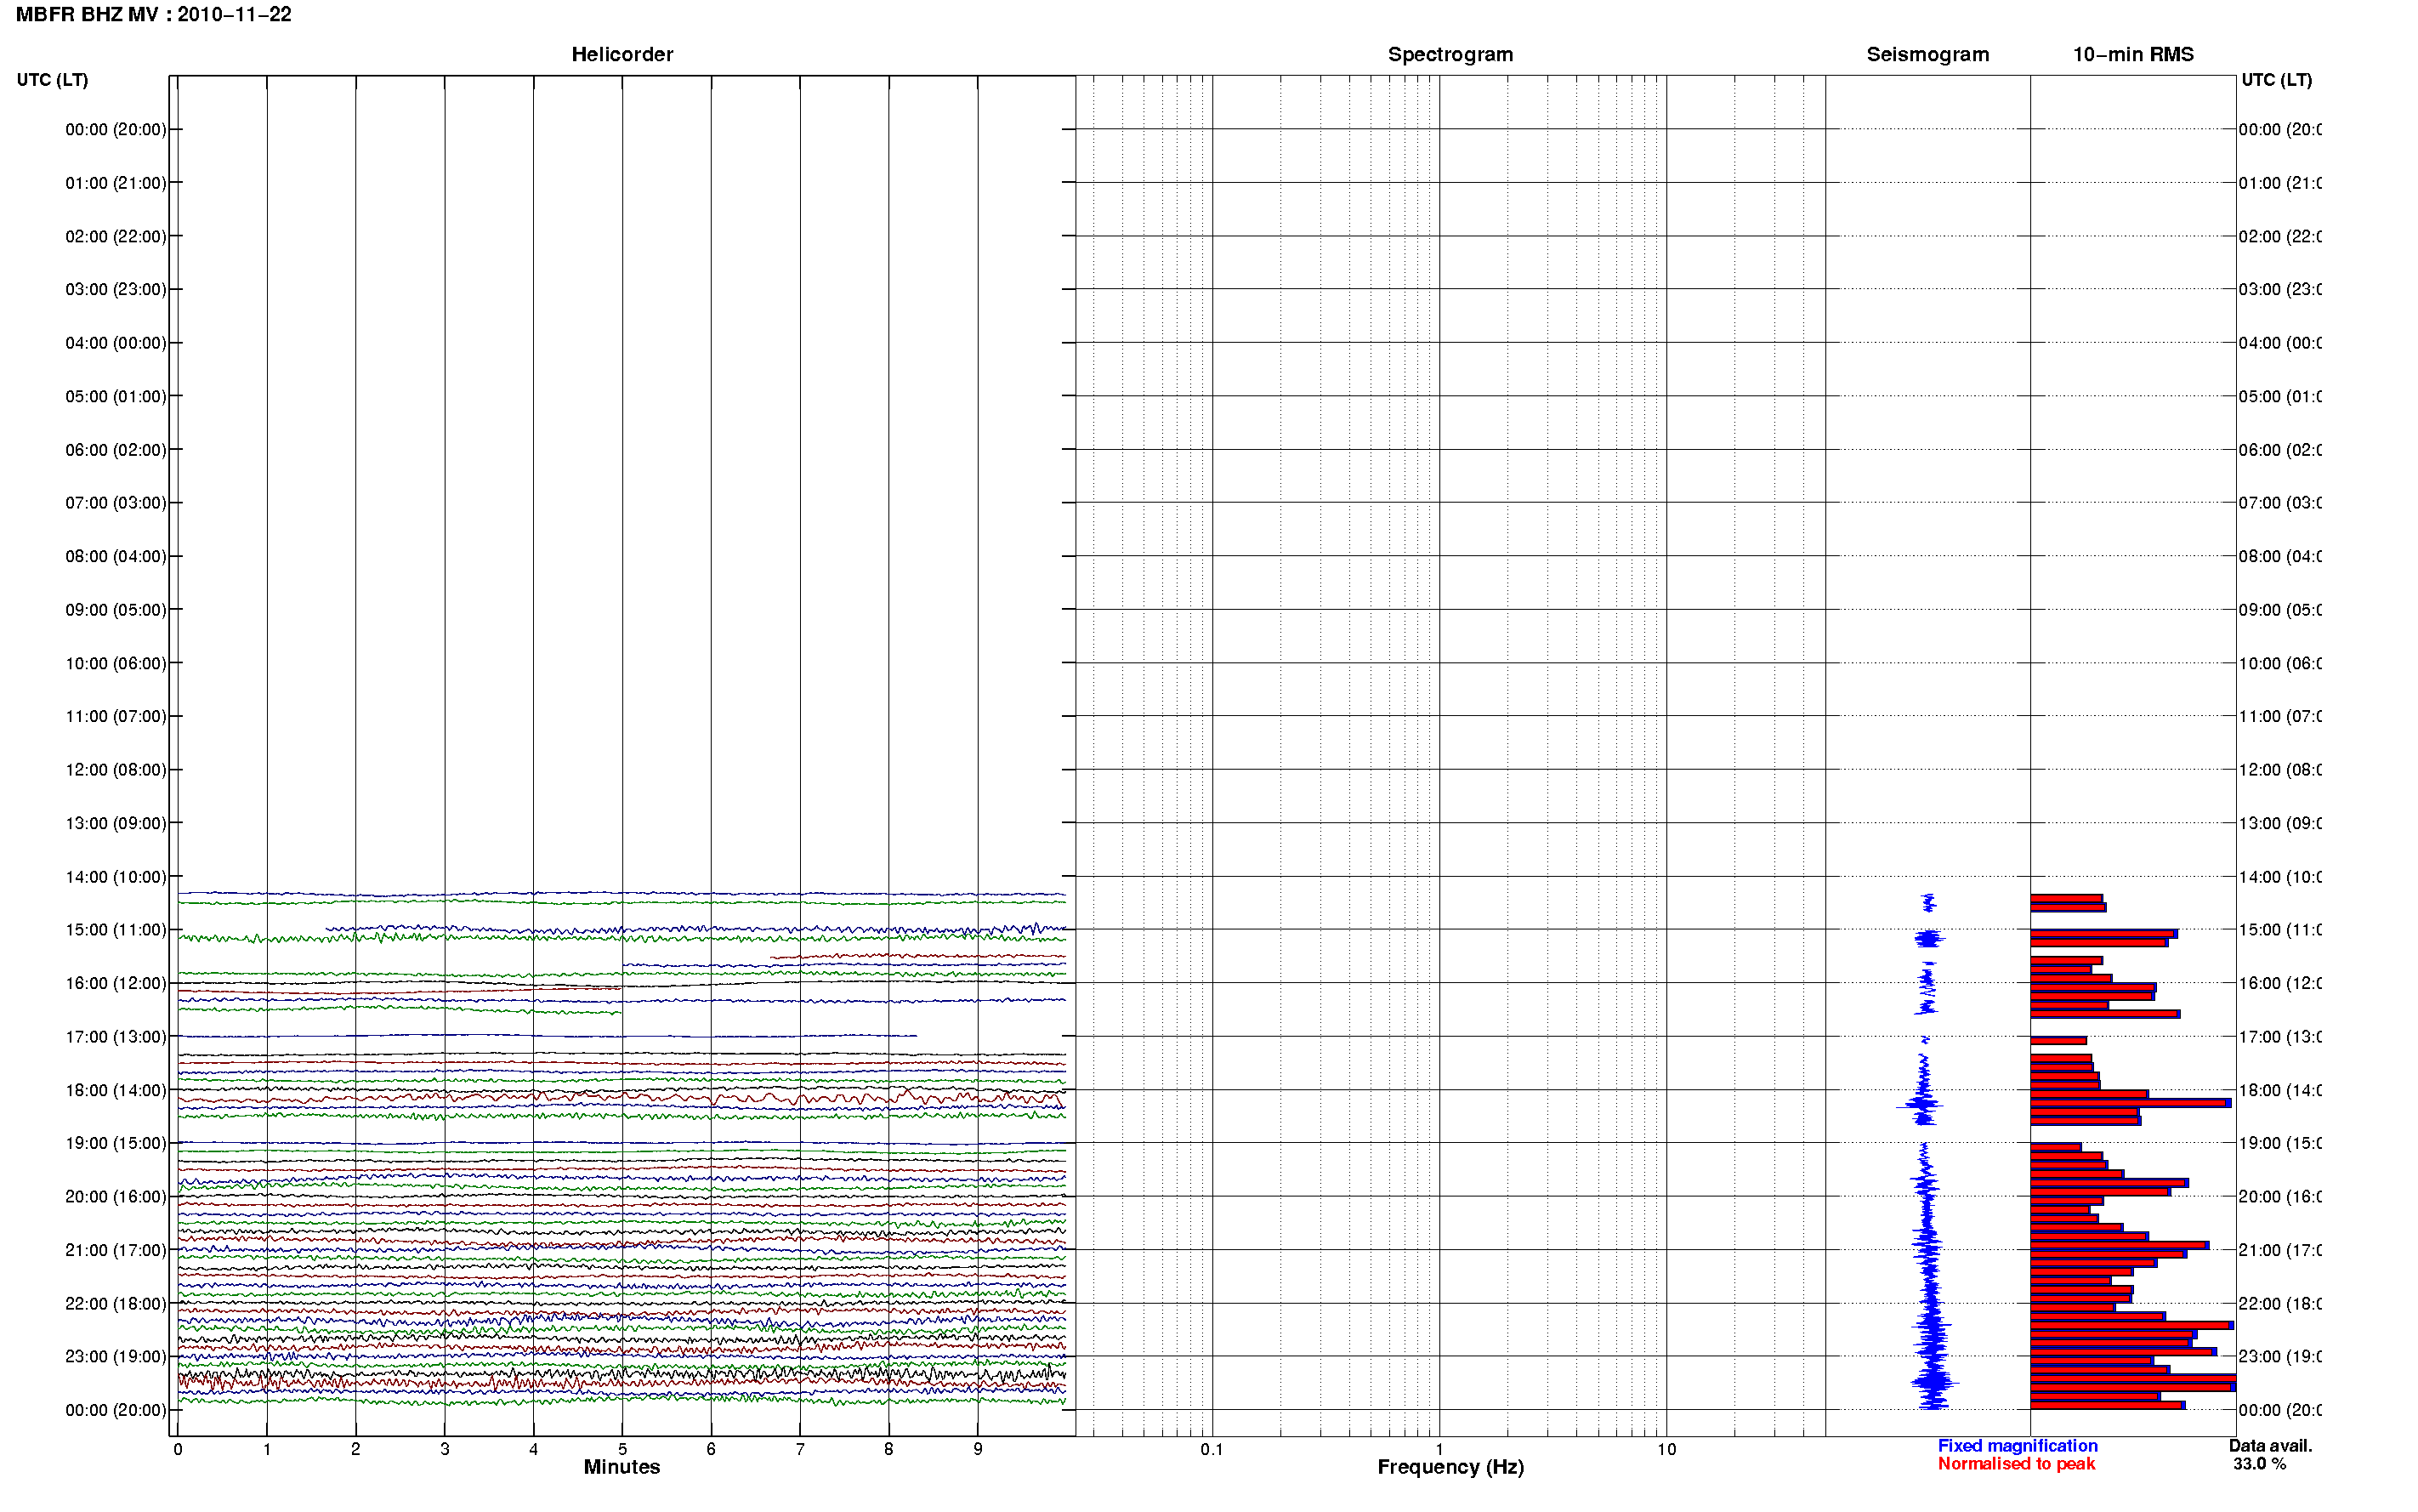Click left time label '19:00 (15:00)'
This screenshot has width=2418, height=1512.
coord(116,1143)
